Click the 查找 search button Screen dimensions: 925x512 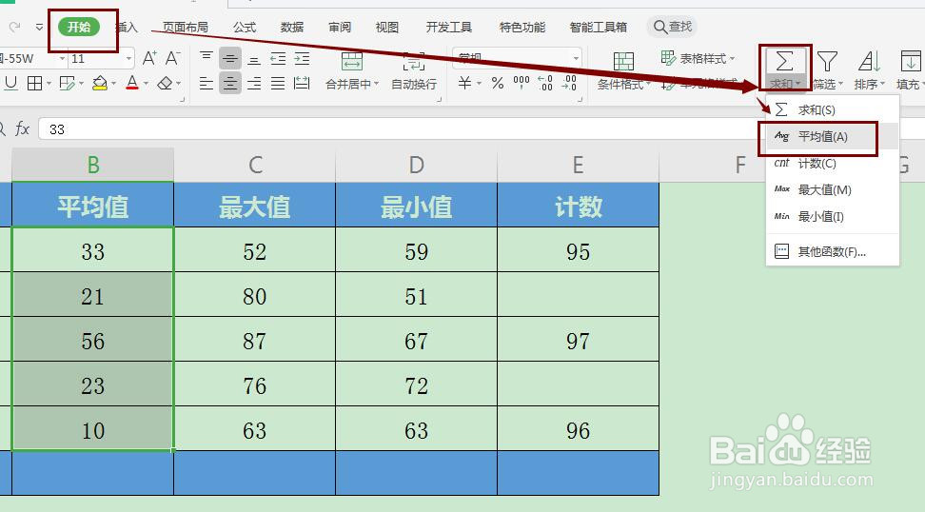tap(673, 27)
